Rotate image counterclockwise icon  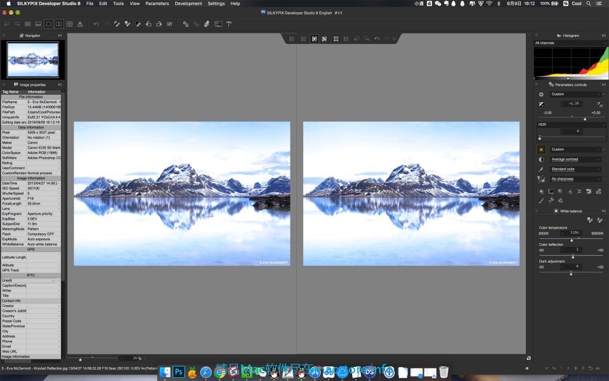[x=148, y=24]
